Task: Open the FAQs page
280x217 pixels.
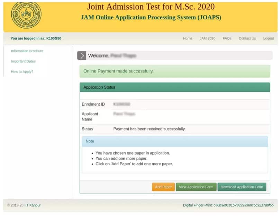Action: [227, 38]
